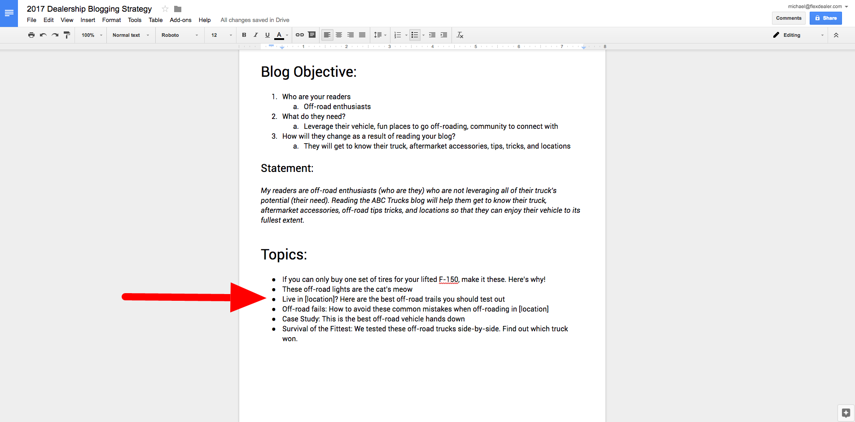Toggle bold formatting
This screenshot has height=422, width=855.
click(244, 35)
